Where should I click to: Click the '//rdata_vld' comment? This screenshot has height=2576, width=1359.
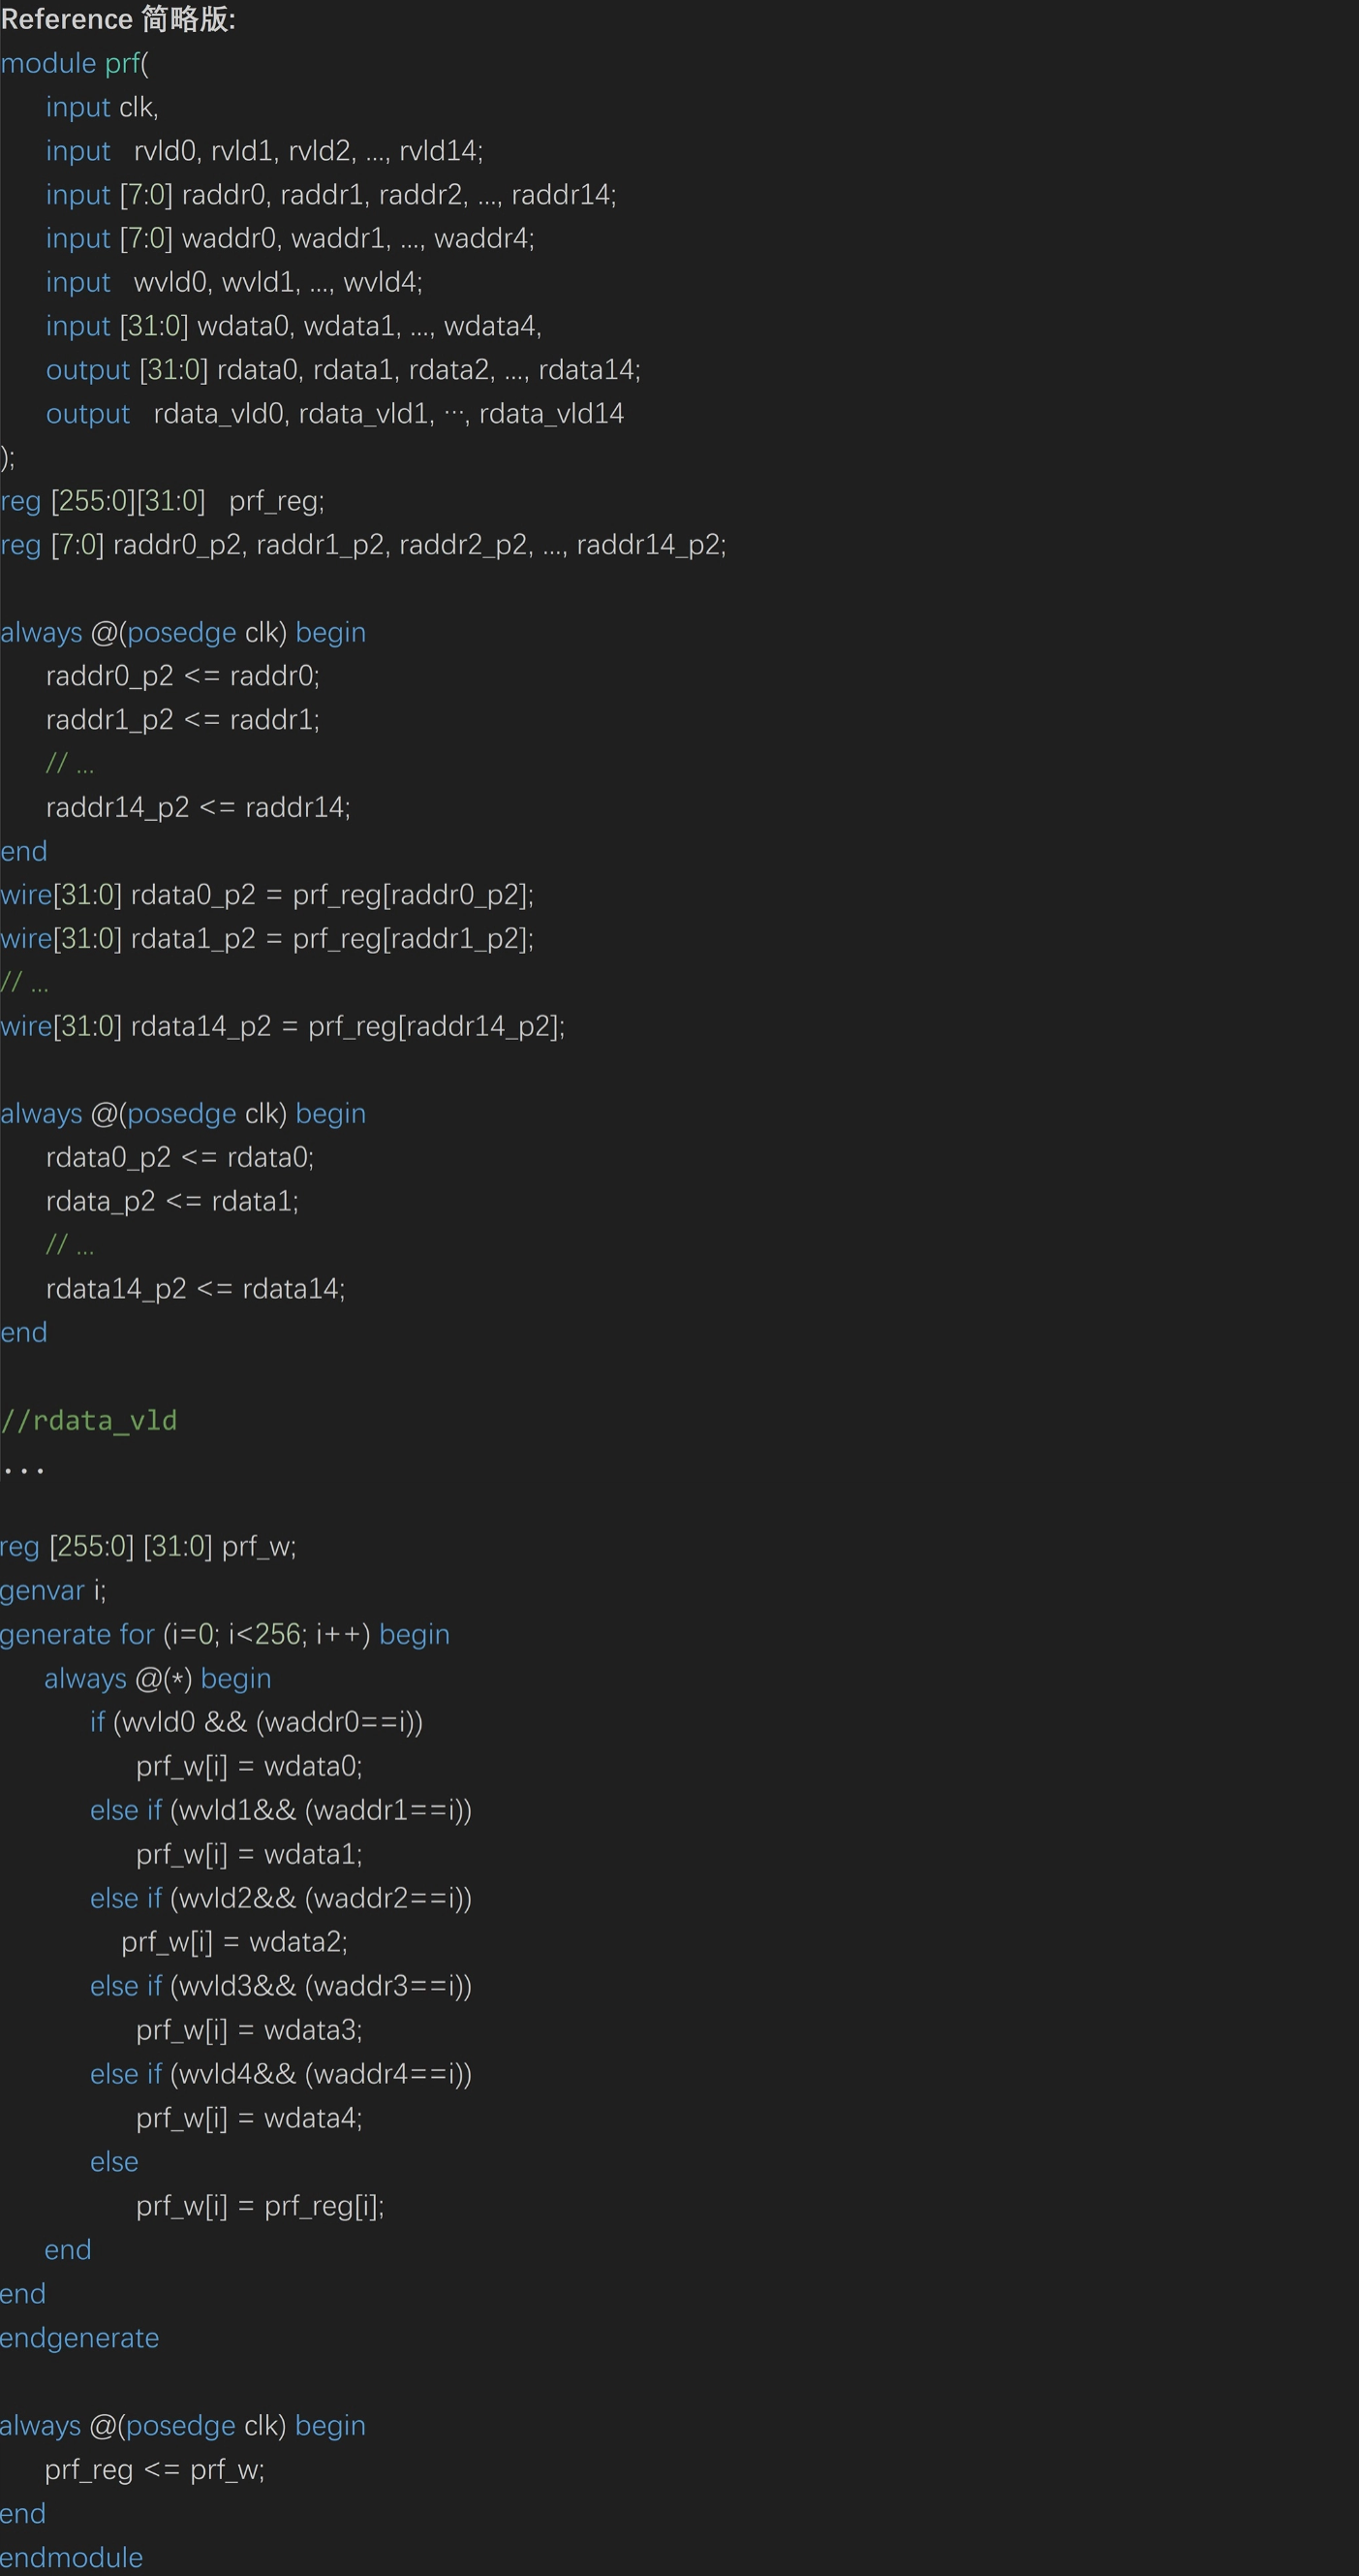click(89, 1420)
